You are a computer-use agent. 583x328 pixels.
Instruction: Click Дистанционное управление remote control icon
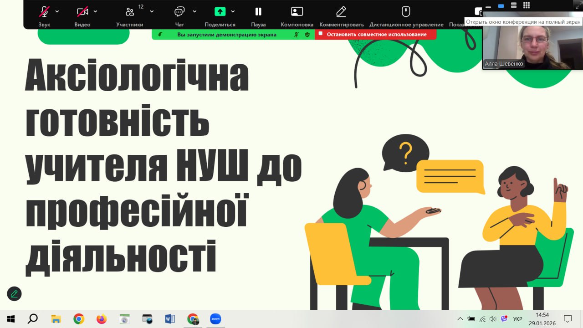(406, 12)
